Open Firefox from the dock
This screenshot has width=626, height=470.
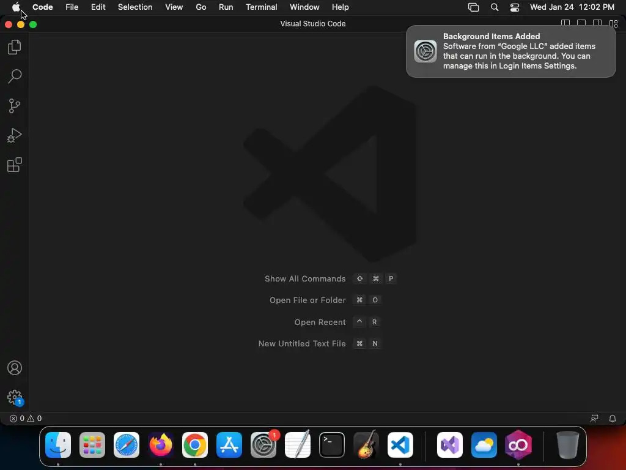click(x=161, y=445)
